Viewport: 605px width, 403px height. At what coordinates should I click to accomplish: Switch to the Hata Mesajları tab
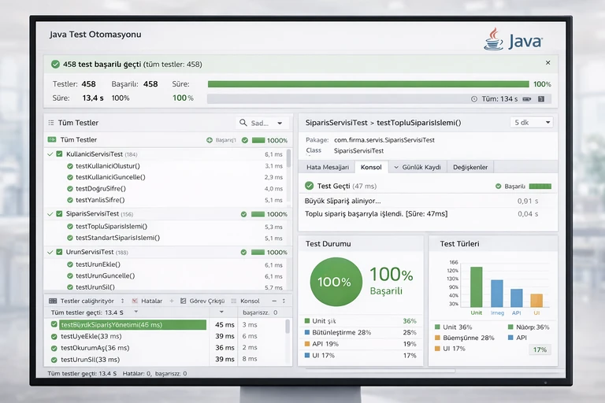327,168
